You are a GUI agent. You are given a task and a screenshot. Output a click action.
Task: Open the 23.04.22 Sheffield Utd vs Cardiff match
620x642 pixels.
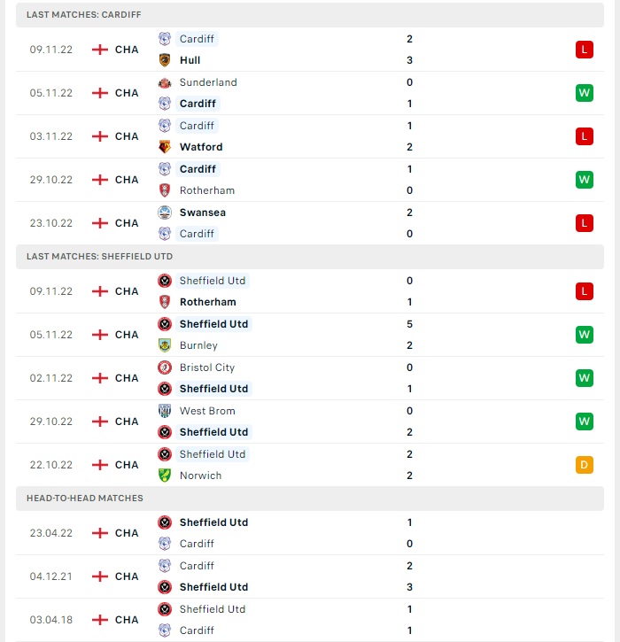coord(310,533)
